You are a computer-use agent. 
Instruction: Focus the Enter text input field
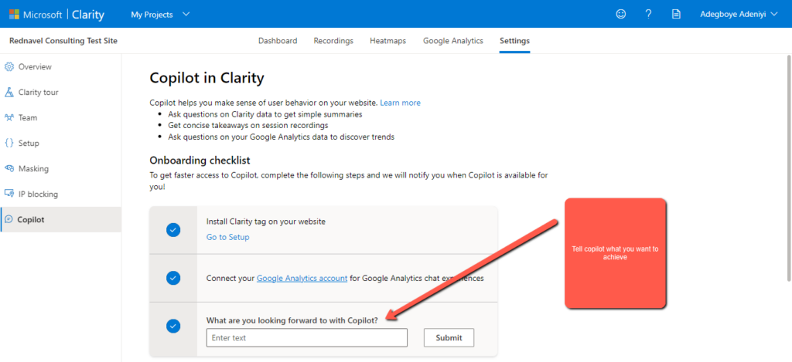coord(307,338)
